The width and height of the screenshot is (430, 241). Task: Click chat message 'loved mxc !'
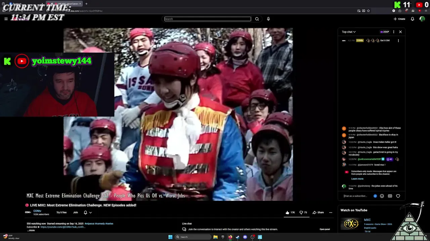point(380,165)
